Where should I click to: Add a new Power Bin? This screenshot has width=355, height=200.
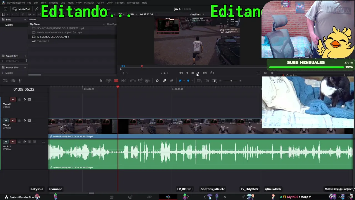pos(25,67)
